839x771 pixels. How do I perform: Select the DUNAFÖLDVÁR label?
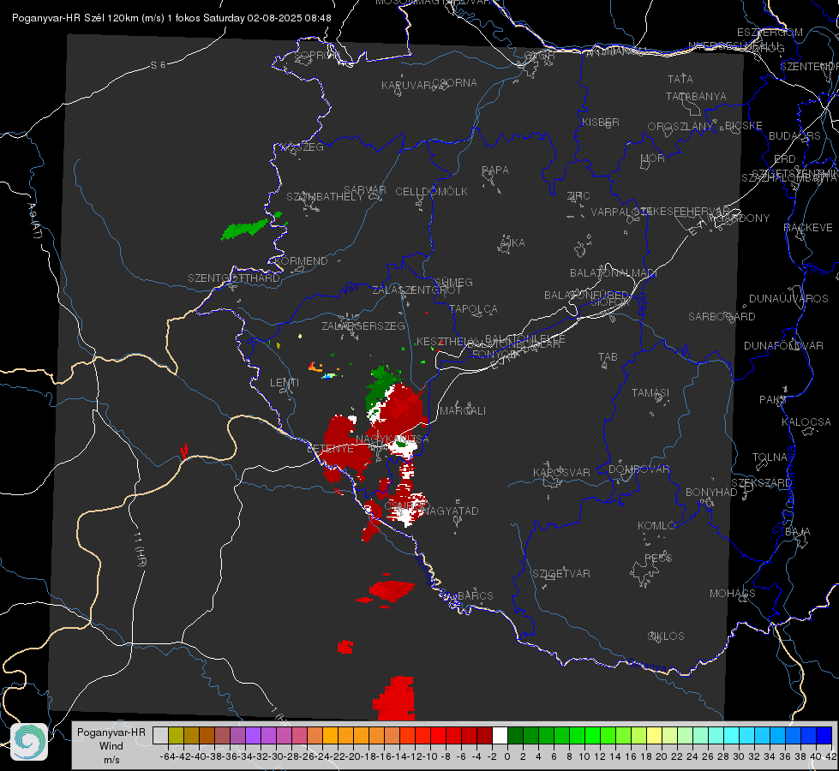(783, 345)
